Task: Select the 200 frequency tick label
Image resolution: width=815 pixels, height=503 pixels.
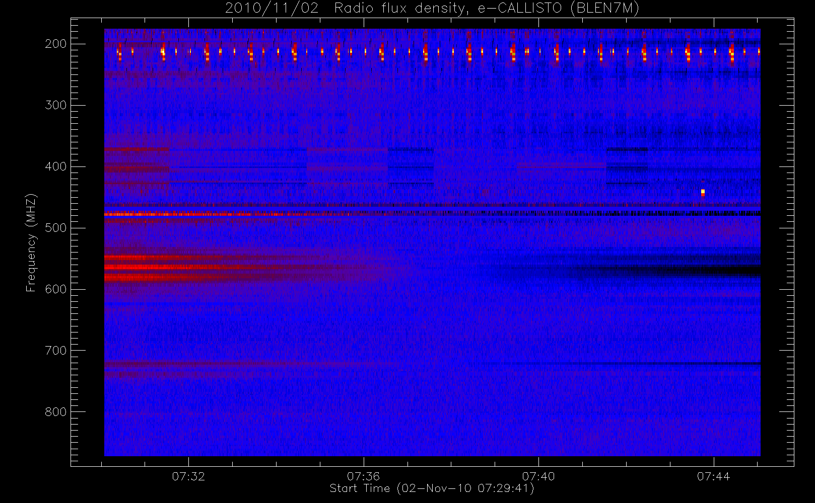Action: click(56, 44)
